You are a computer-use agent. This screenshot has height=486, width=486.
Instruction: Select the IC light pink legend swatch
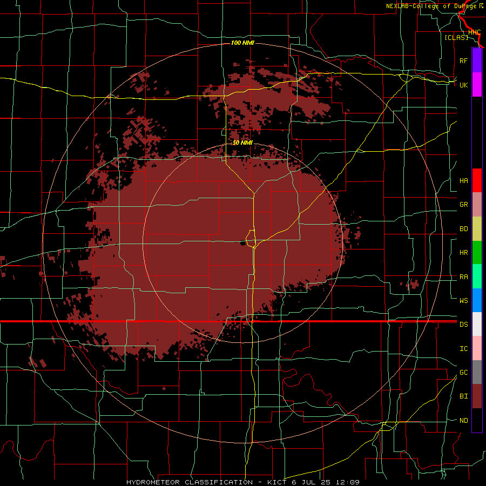click(x=477, y=348)
